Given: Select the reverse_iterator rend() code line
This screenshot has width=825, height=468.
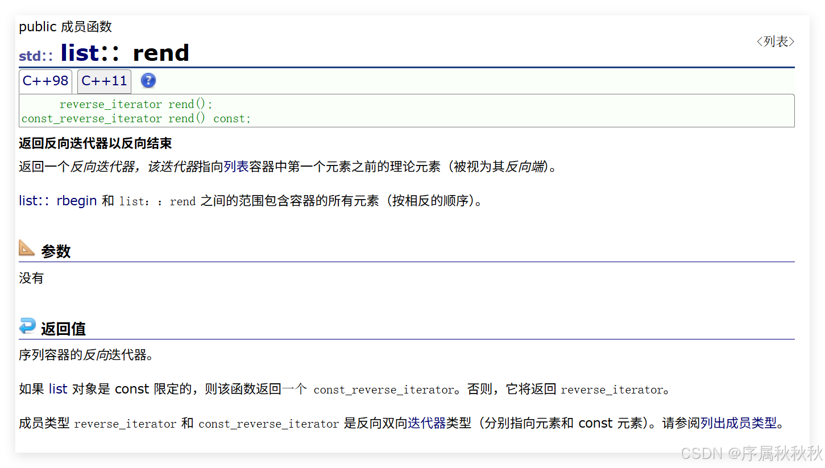Looking at the screenshot, I should pos(135,104).
